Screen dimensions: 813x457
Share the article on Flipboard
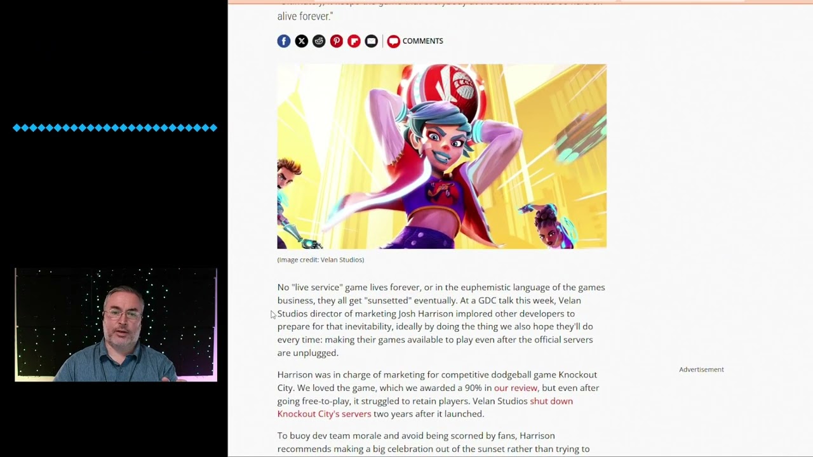pyautogui.click(x=354, y=41)
